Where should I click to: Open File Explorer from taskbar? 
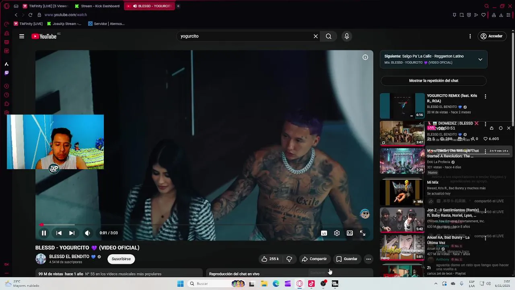coord(264,284)
